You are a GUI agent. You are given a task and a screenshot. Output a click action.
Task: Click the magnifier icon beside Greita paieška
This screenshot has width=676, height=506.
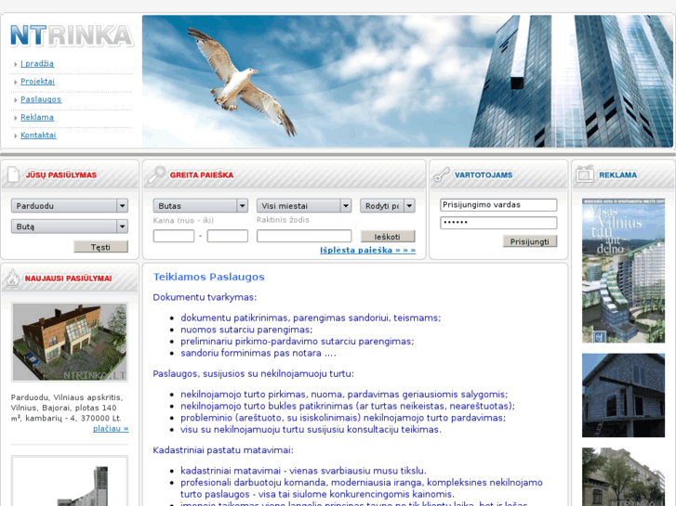(156, 175)
